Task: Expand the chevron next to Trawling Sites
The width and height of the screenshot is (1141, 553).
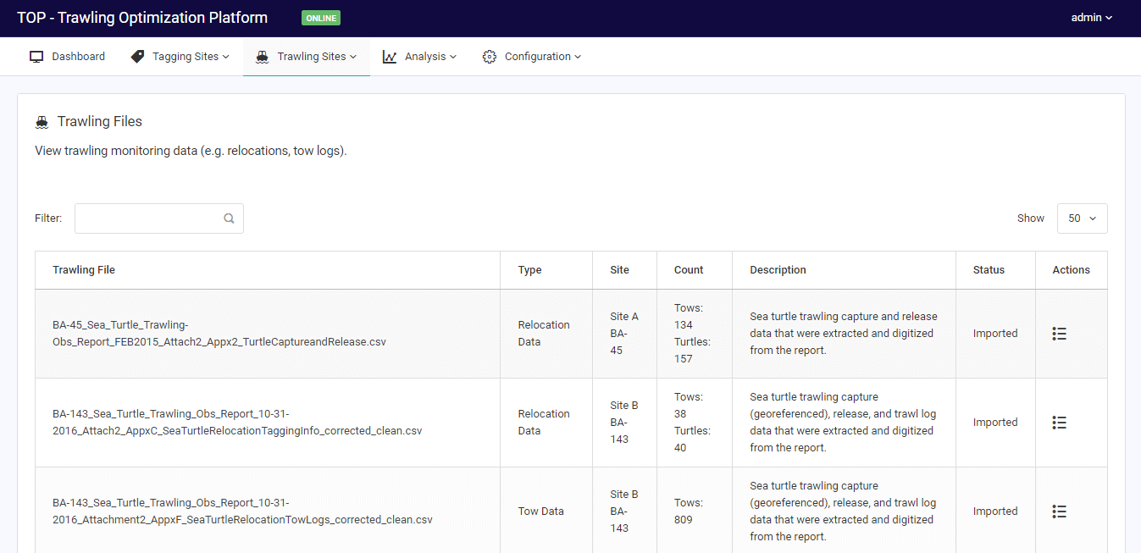Action: [x=353, y=57]
